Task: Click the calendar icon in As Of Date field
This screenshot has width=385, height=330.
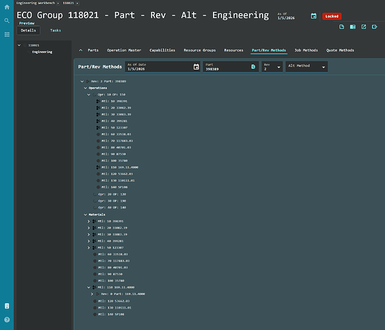Action: coord(196,67)
